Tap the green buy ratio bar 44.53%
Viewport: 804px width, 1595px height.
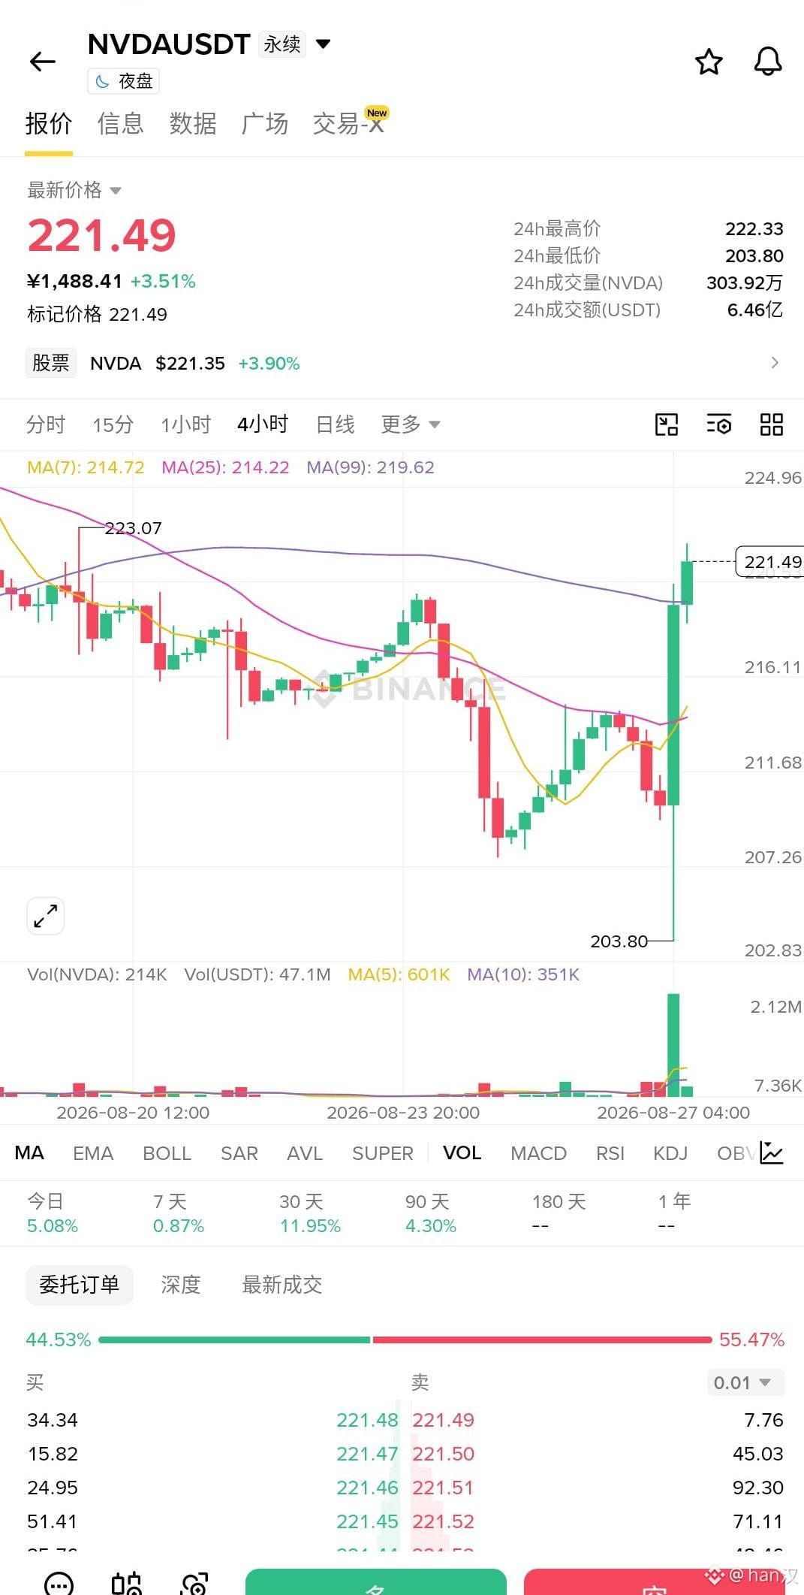234,1340
